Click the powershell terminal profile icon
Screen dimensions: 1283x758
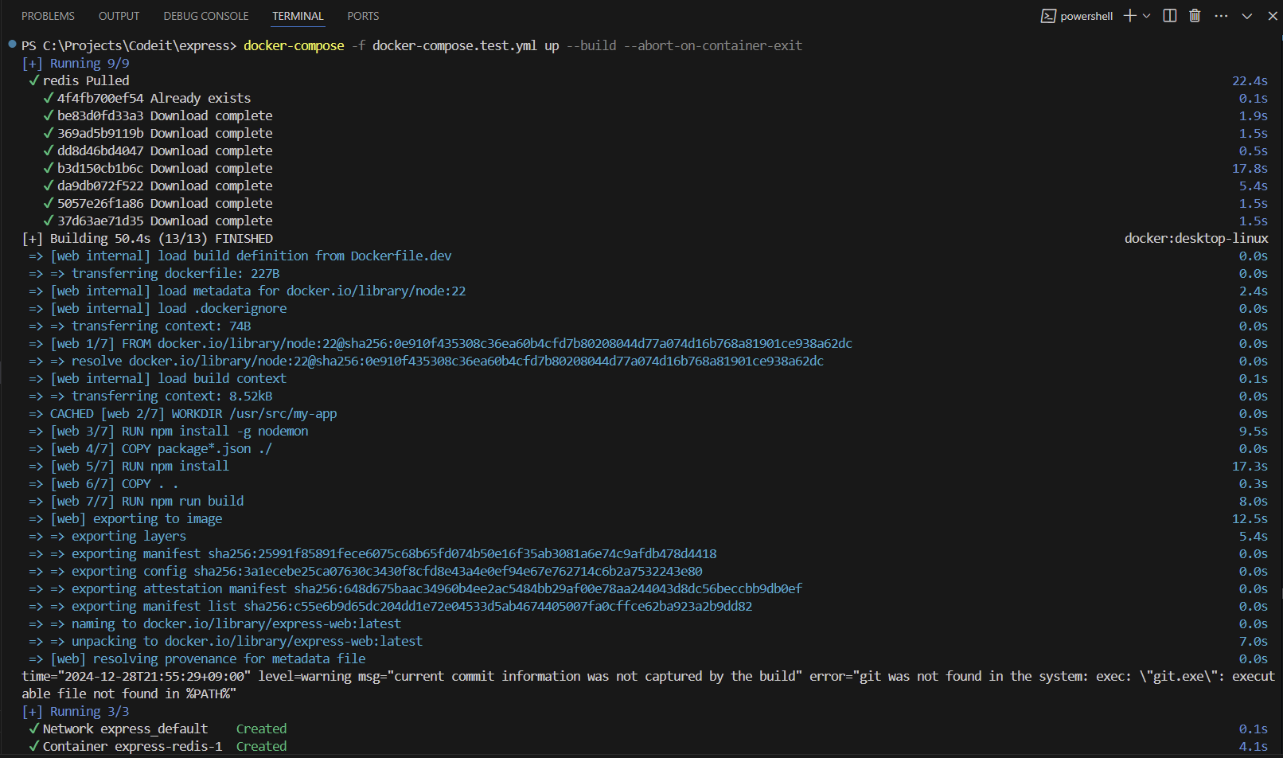click(1048, 16)
